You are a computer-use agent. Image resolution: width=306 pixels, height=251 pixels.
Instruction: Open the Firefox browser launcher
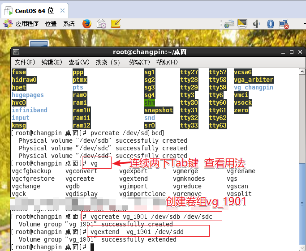(x=87, y=24)
